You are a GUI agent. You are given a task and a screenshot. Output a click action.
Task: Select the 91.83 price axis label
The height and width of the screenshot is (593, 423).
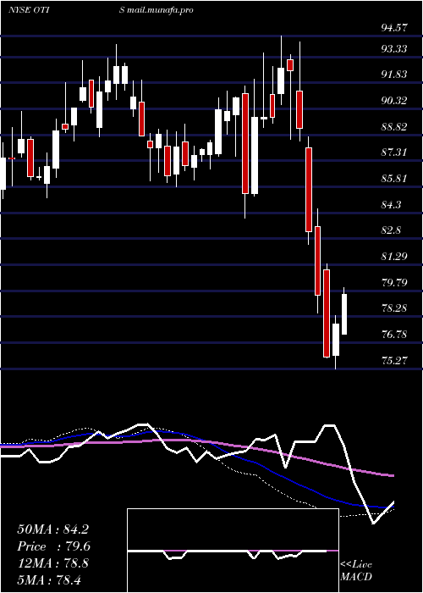click(395, 75)
